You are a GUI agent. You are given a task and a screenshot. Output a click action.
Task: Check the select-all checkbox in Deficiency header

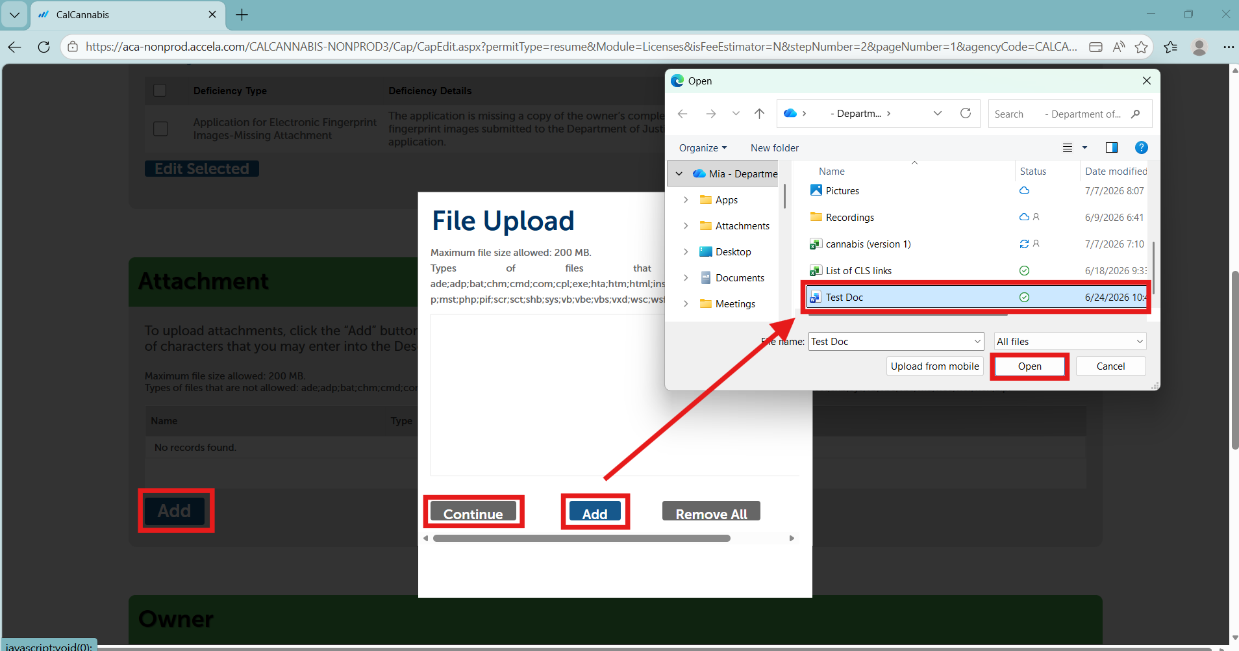tap(160, 90)
